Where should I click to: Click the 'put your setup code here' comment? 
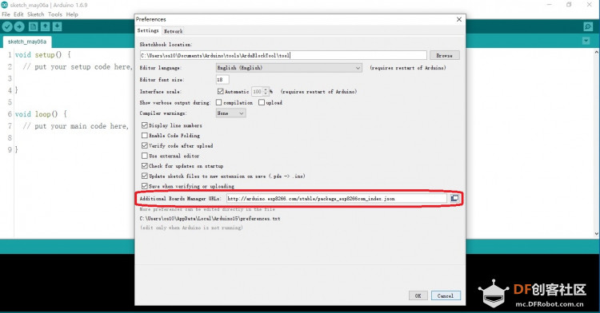(x=78, y=67)
